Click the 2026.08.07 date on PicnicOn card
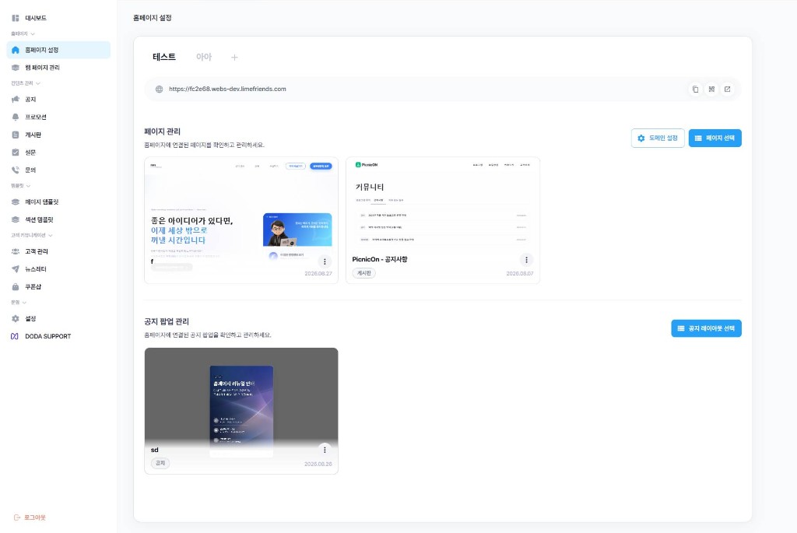This screenshot has width=797, height=533. 519,274
